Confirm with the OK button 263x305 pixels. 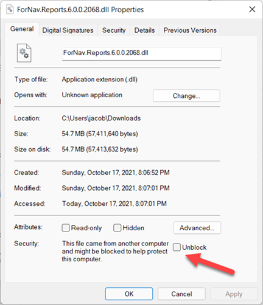[129, 293]
